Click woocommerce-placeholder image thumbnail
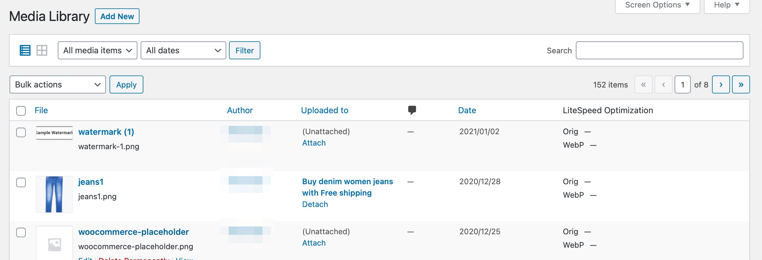 pos(54,243)
